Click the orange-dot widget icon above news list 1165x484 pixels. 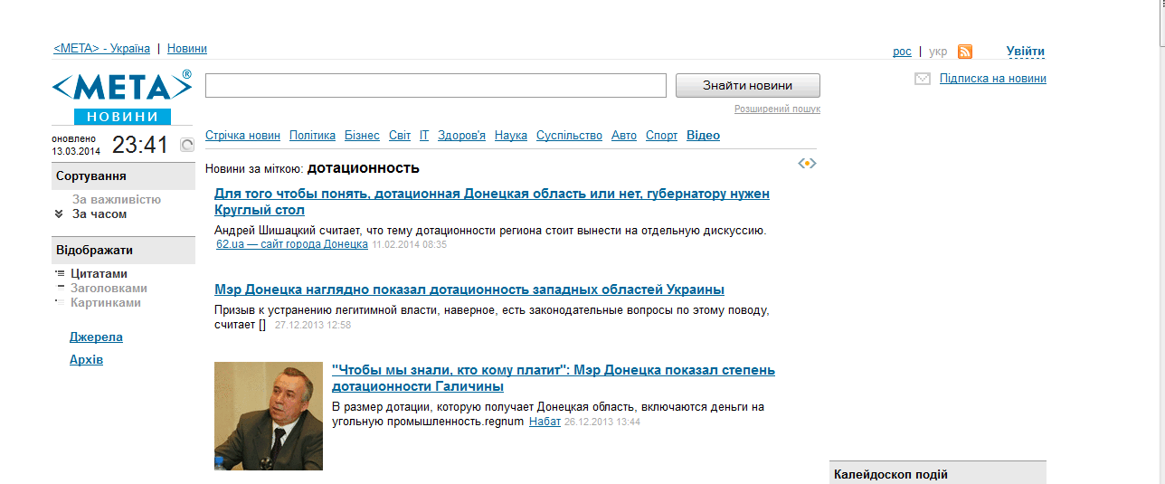pos(807,163)
